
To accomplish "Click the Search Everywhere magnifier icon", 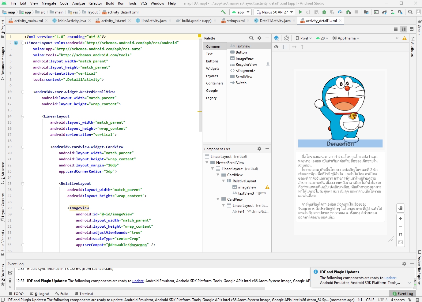I will click(x=410, y=12).
